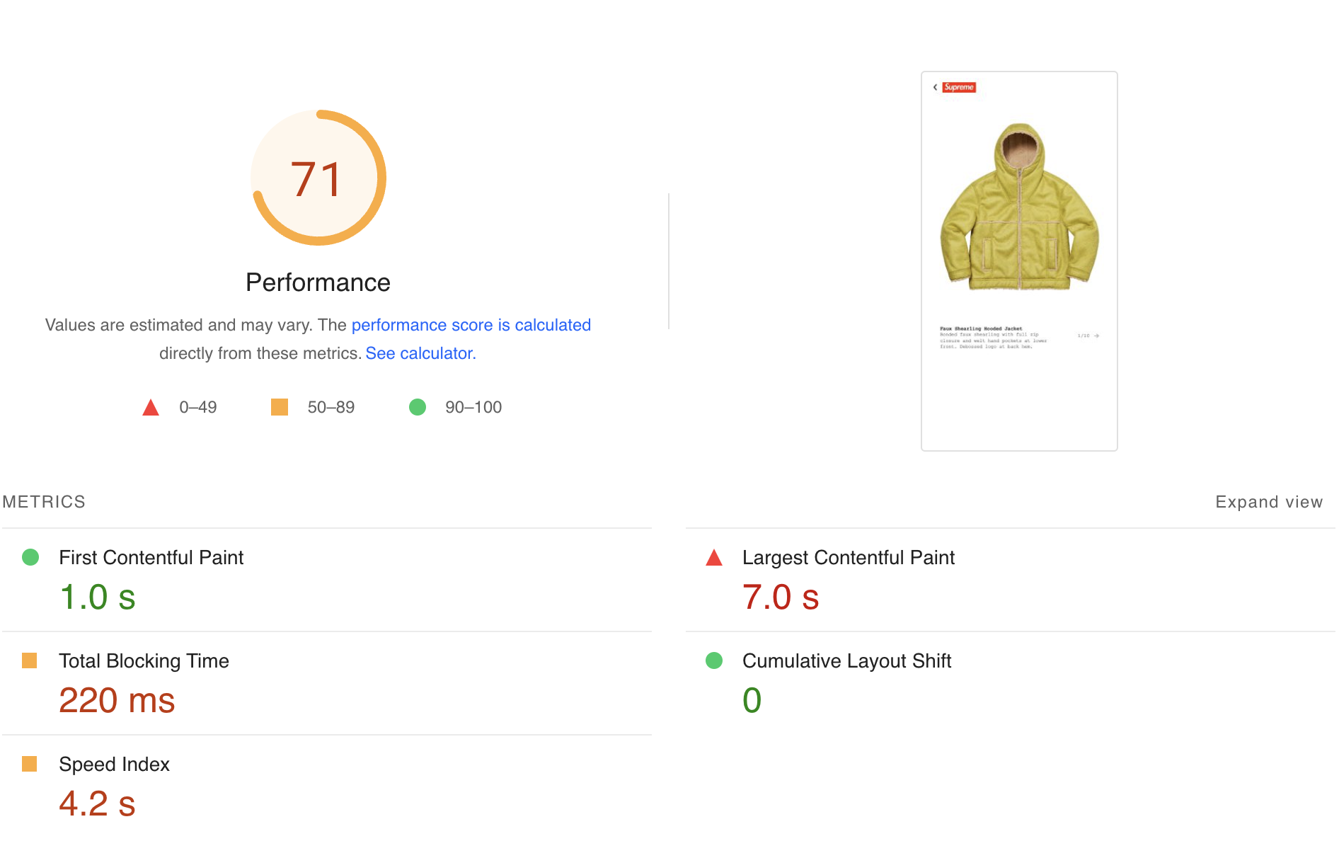Click the green circle legend icon for 90–100

pyautogui.click(x=418, y=407)
